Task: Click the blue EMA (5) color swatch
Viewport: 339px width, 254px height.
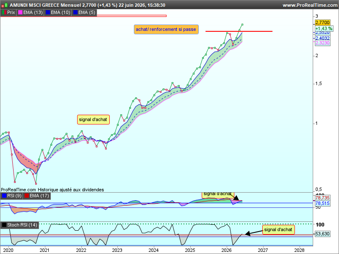Action: [x=75, y=13]
